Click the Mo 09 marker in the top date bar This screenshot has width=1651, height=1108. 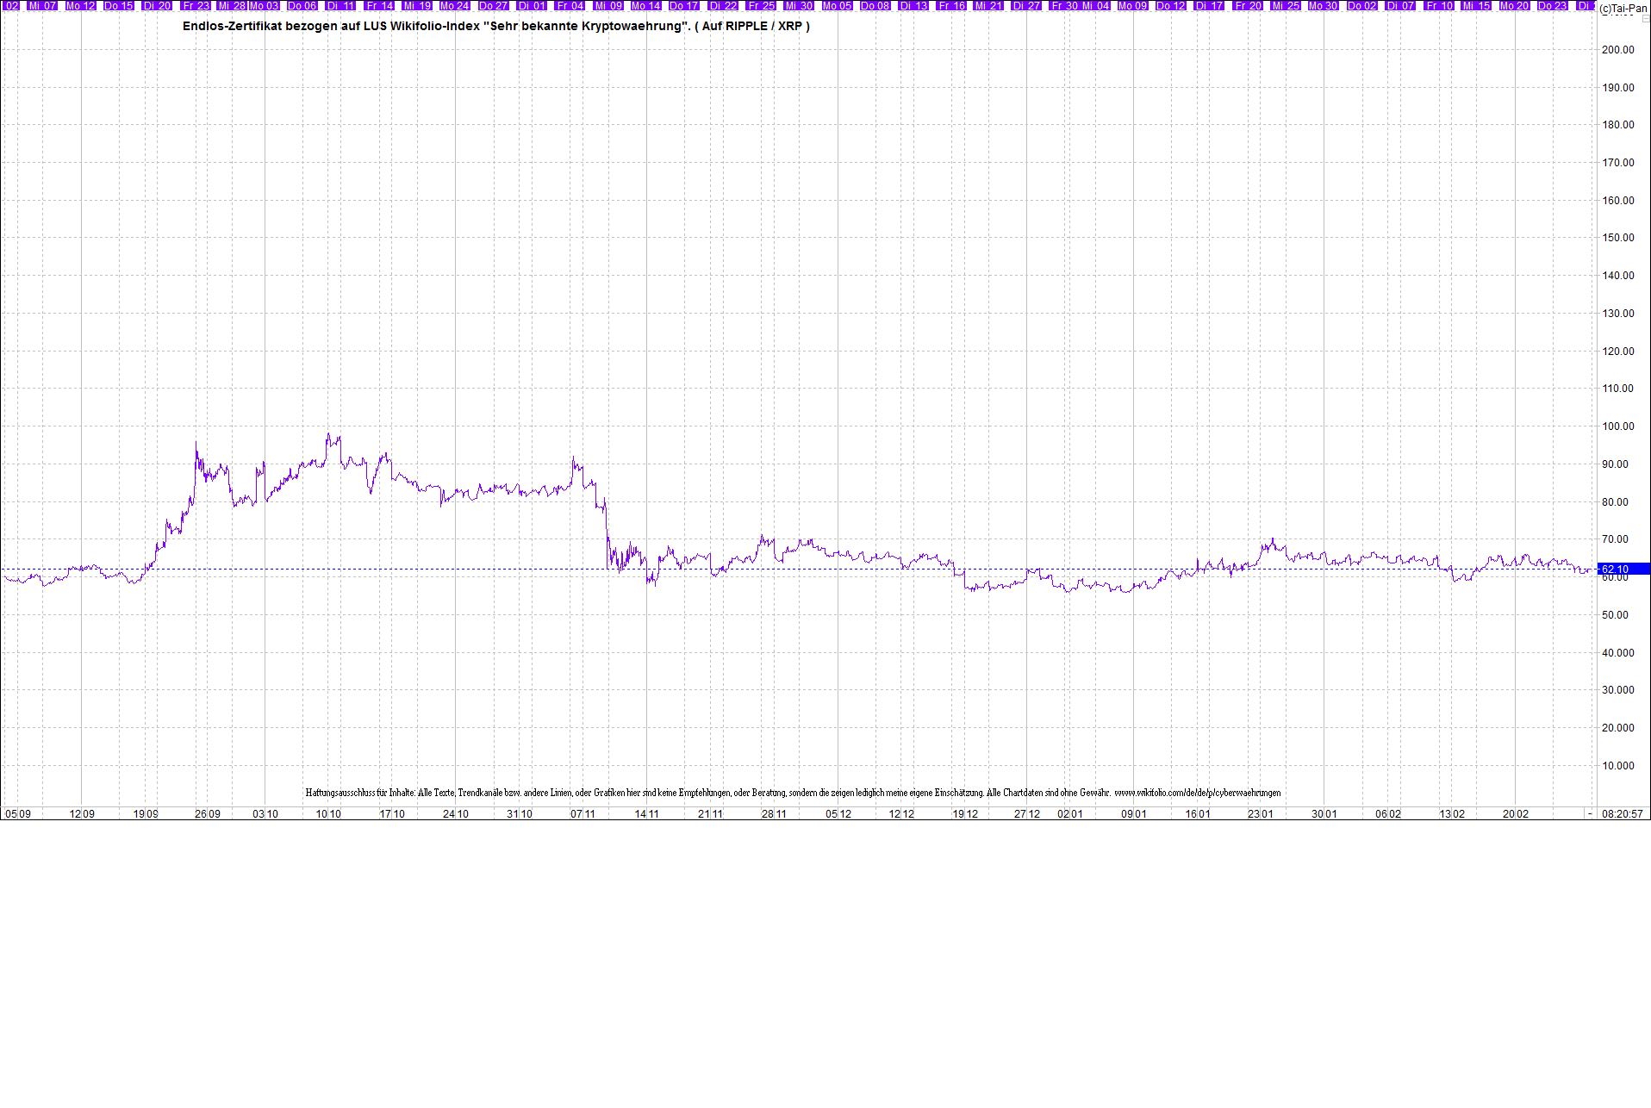[x=1133, y=5]
